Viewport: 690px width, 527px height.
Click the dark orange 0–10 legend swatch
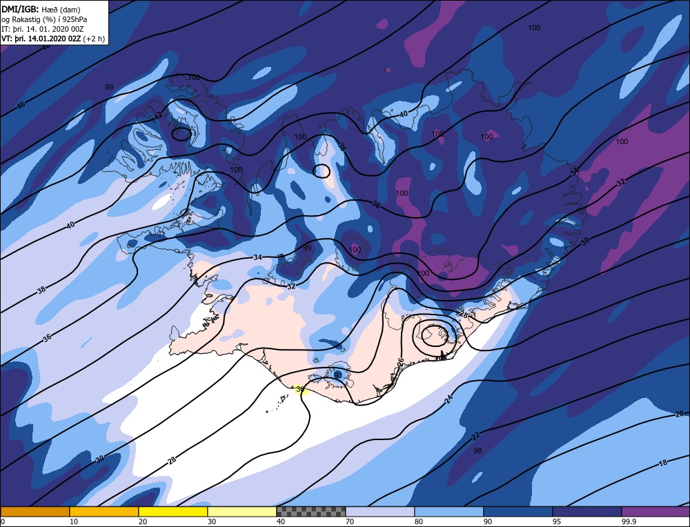click(35, 512)
